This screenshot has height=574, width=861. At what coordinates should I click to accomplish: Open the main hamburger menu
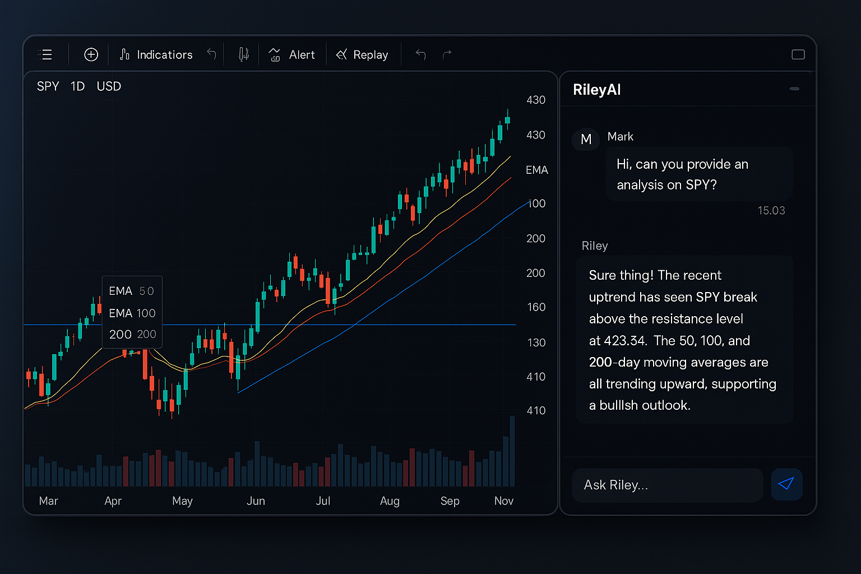click(x=45, y=54)
